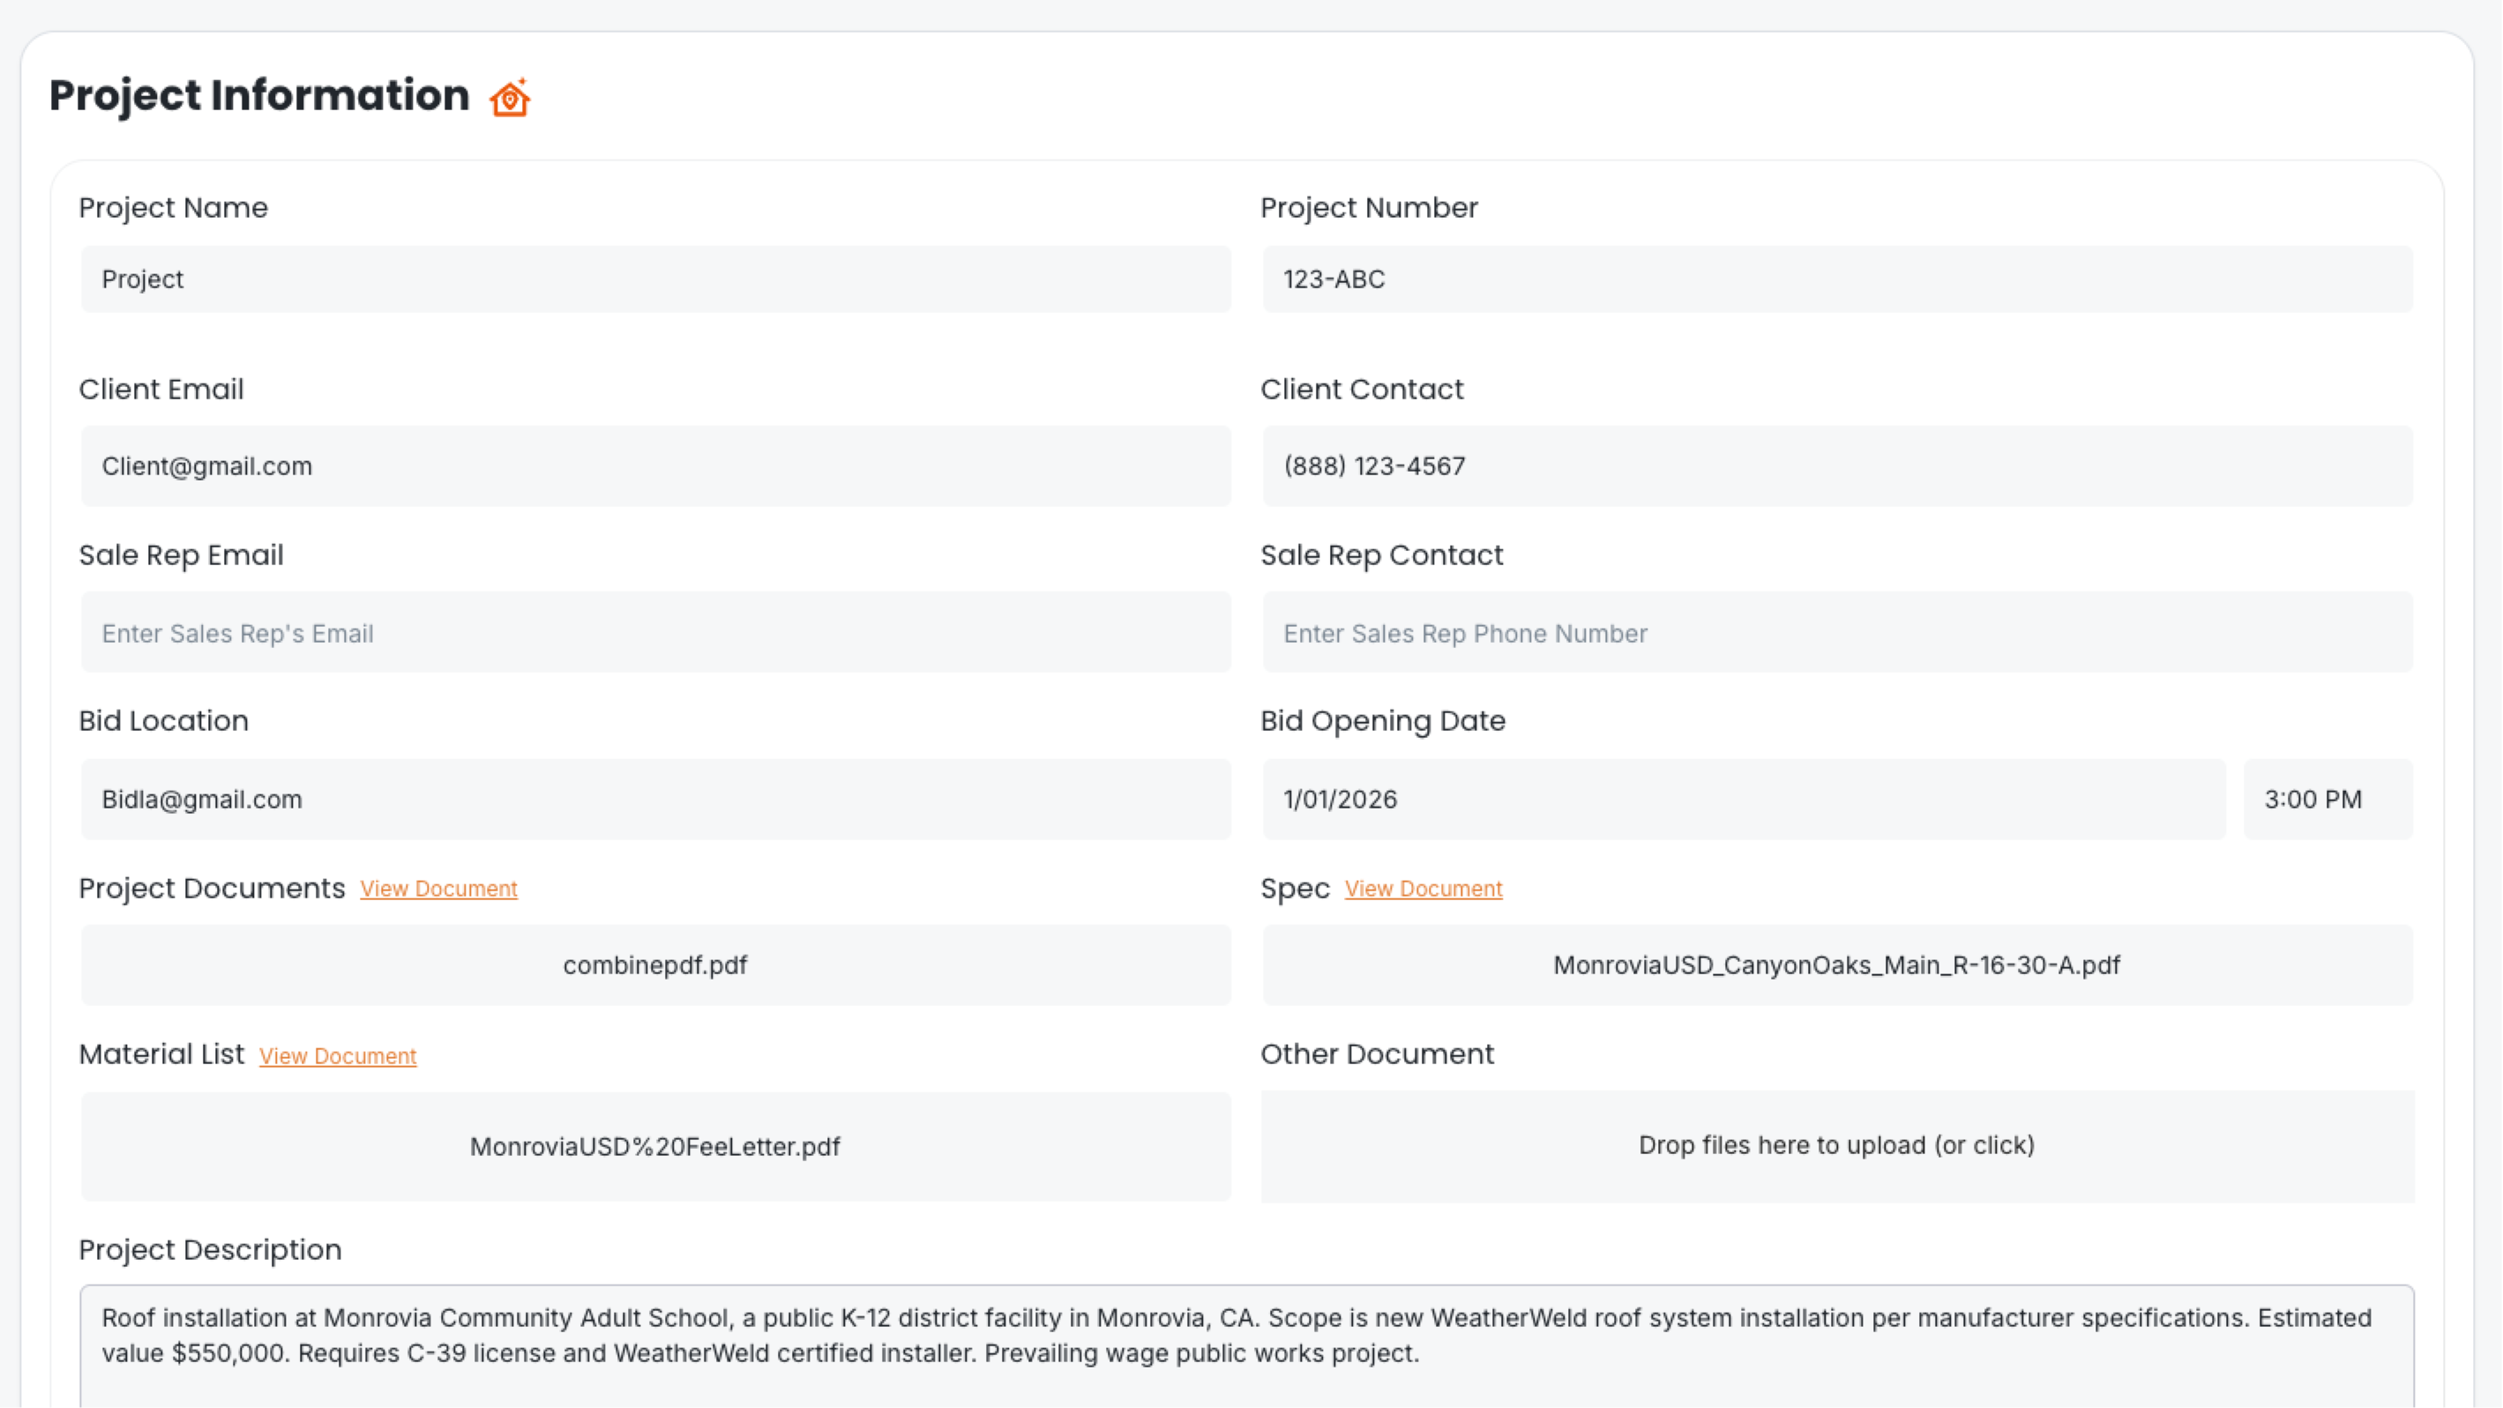Open View Document for the Material List
Viewport: 2503px width, 1408px height.
[337, 1056]
